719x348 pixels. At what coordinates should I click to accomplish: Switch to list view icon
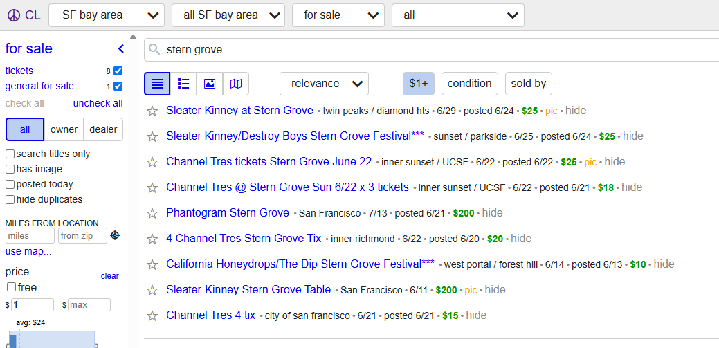157,84
